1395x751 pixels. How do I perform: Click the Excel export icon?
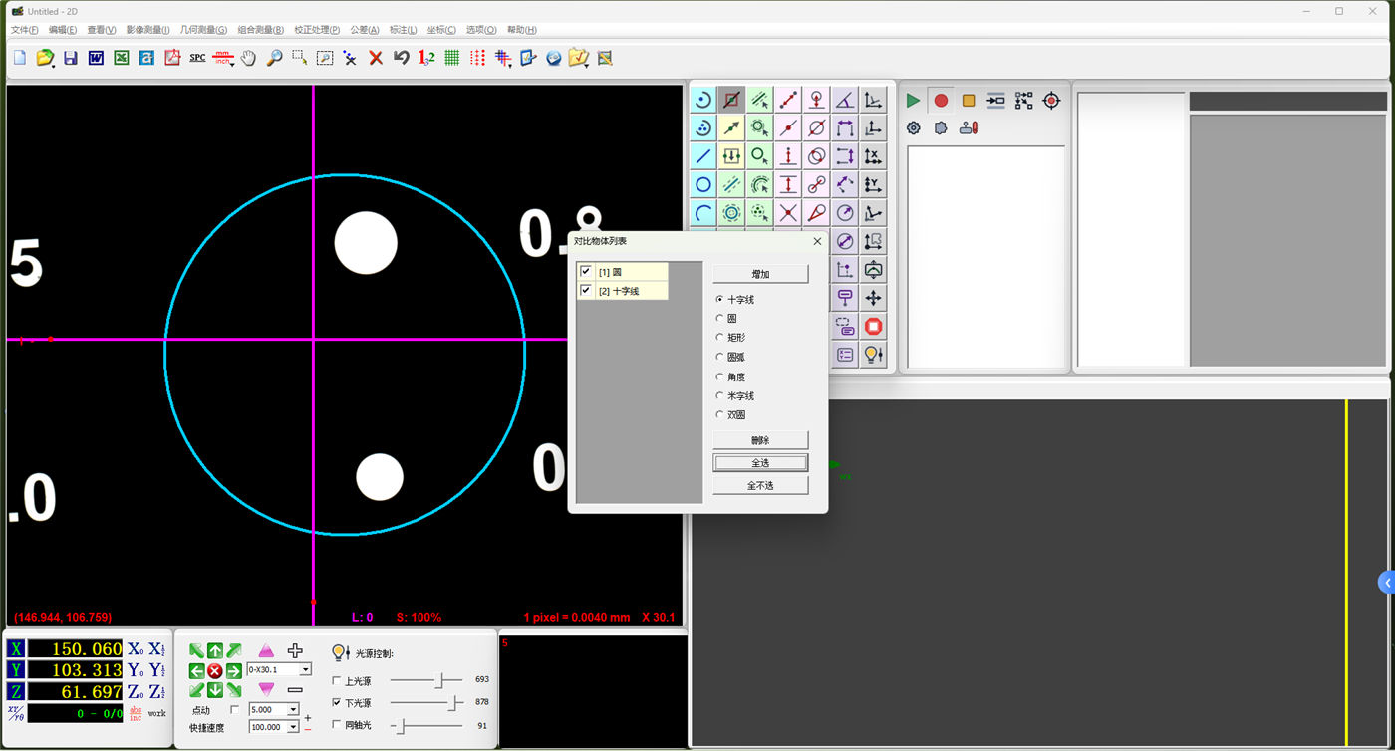point(122,58)
